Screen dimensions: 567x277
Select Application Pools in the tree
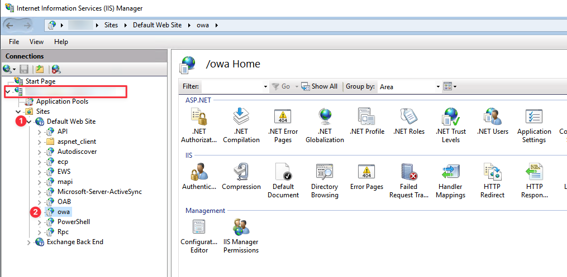61,101
